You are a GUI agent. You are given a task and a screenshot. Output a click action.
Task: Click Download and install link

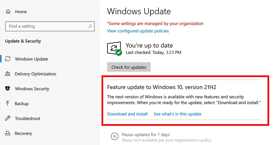pyautogui.click(x=127, y=114)
